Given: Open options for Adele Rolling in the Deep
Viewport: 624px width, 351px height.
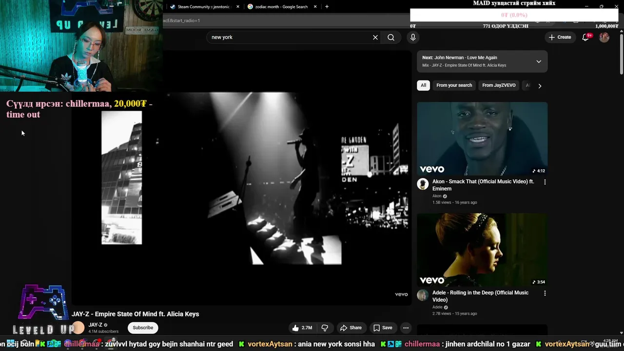Looking at the screenshot, I should click(545, 293).
